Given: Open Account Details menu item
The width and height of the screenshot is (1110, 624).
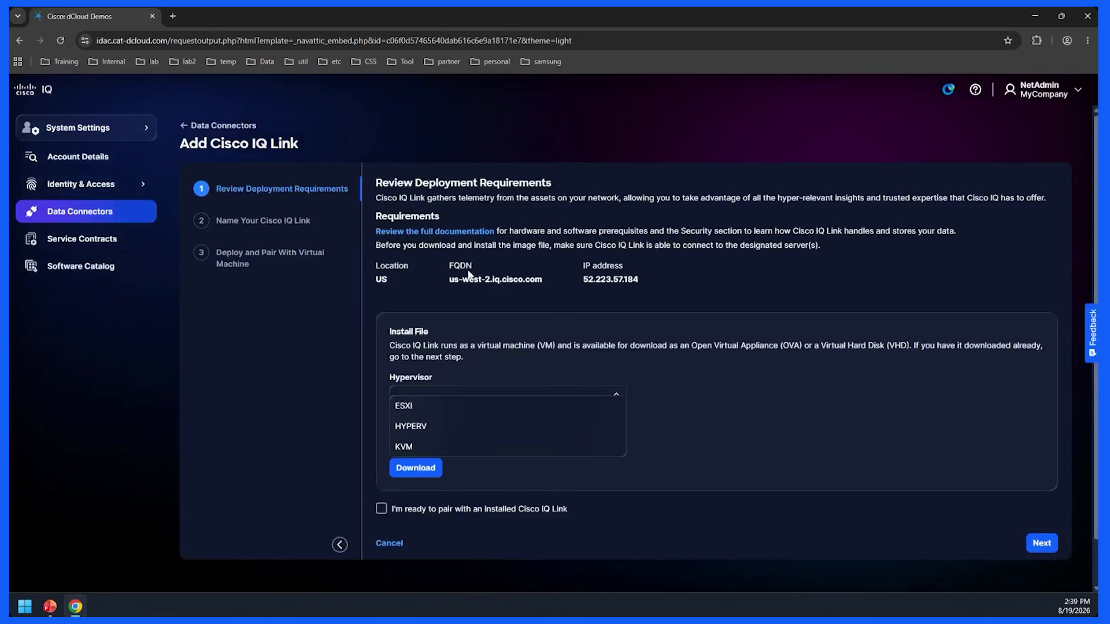Looking at the screenshot, I should (x=86, y=157).
